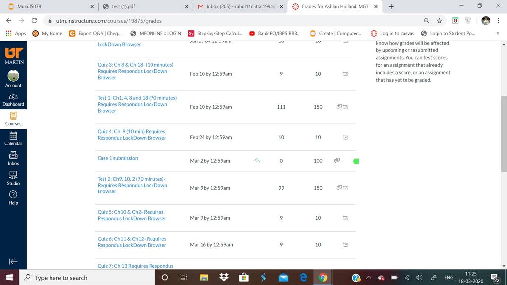507x285 pixels.
Task: View comments for Case 1 submission
Action: (337, 160)
